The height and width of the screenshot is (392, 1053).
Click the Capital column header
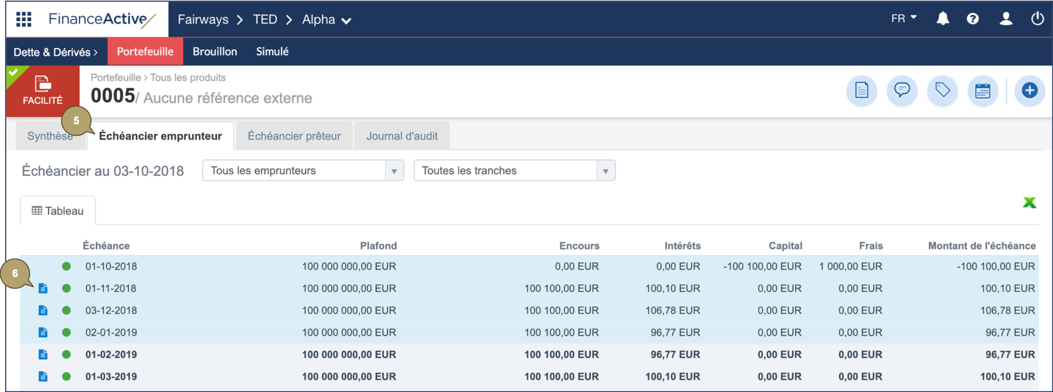click(x=785, y=246)
